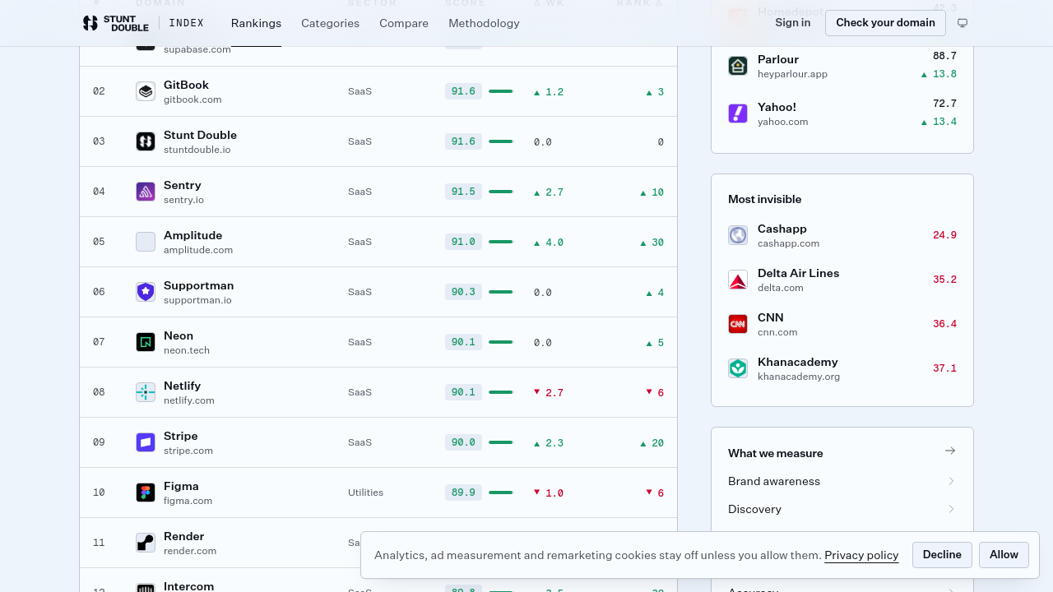This screenshot has height=592, width=1053.
Task: Open the Categories nav item
Action: [x=330, y=23]
